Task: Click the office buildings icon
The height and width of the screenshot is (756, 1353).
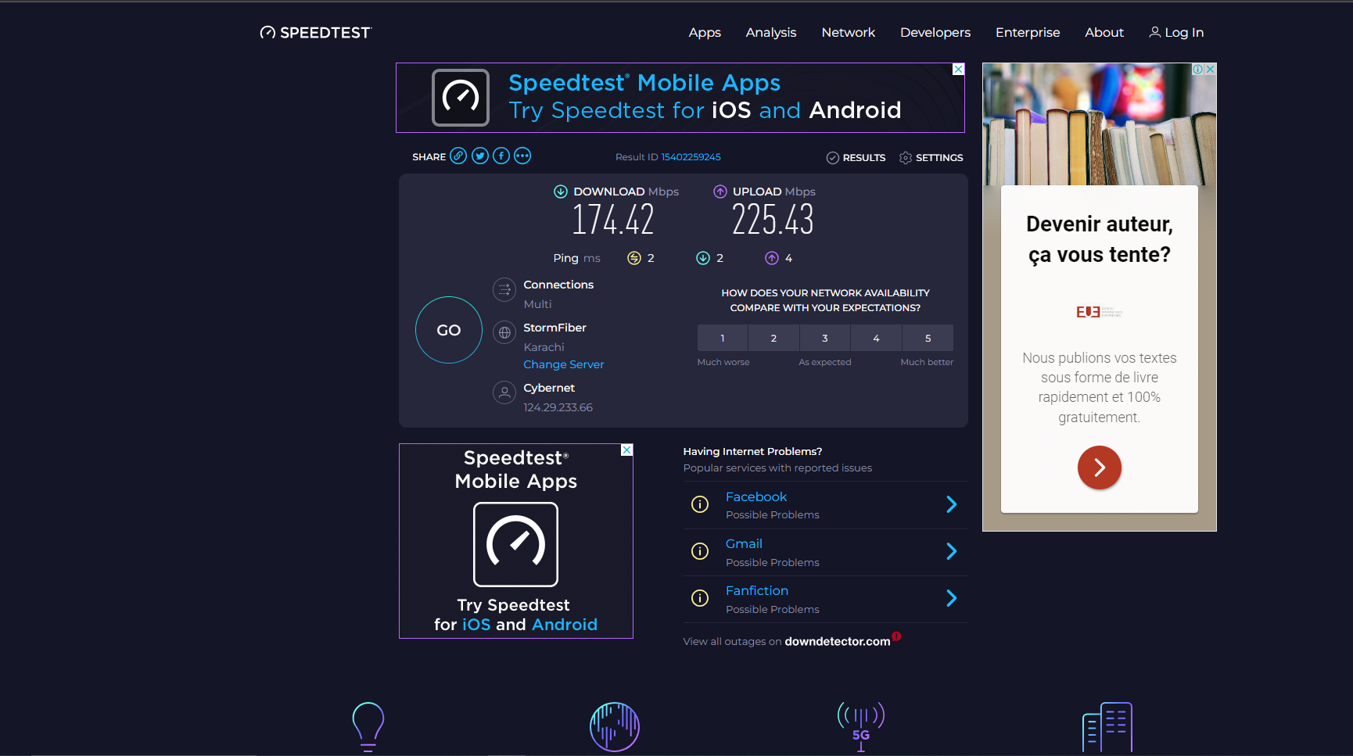Action: (1107, 726)
